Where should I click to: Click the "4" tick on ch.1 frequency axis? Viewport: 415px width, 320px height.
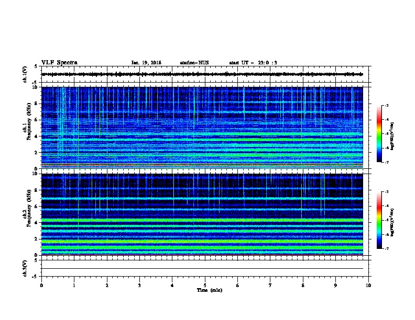37,136
